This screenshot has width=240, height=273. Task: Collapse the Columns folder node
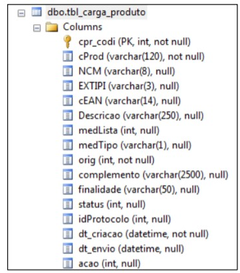pyautogui.click(x=37, y=28)
